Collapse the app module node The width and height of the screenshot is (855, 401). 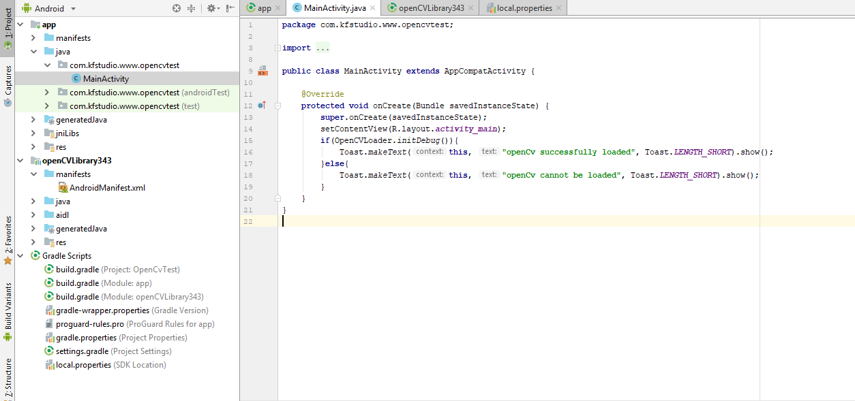pyautogui.click(x=20, y=25)
